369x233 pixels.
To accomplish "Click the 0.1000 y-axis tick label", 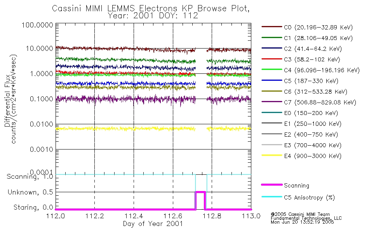I will [x=42, y=99].
